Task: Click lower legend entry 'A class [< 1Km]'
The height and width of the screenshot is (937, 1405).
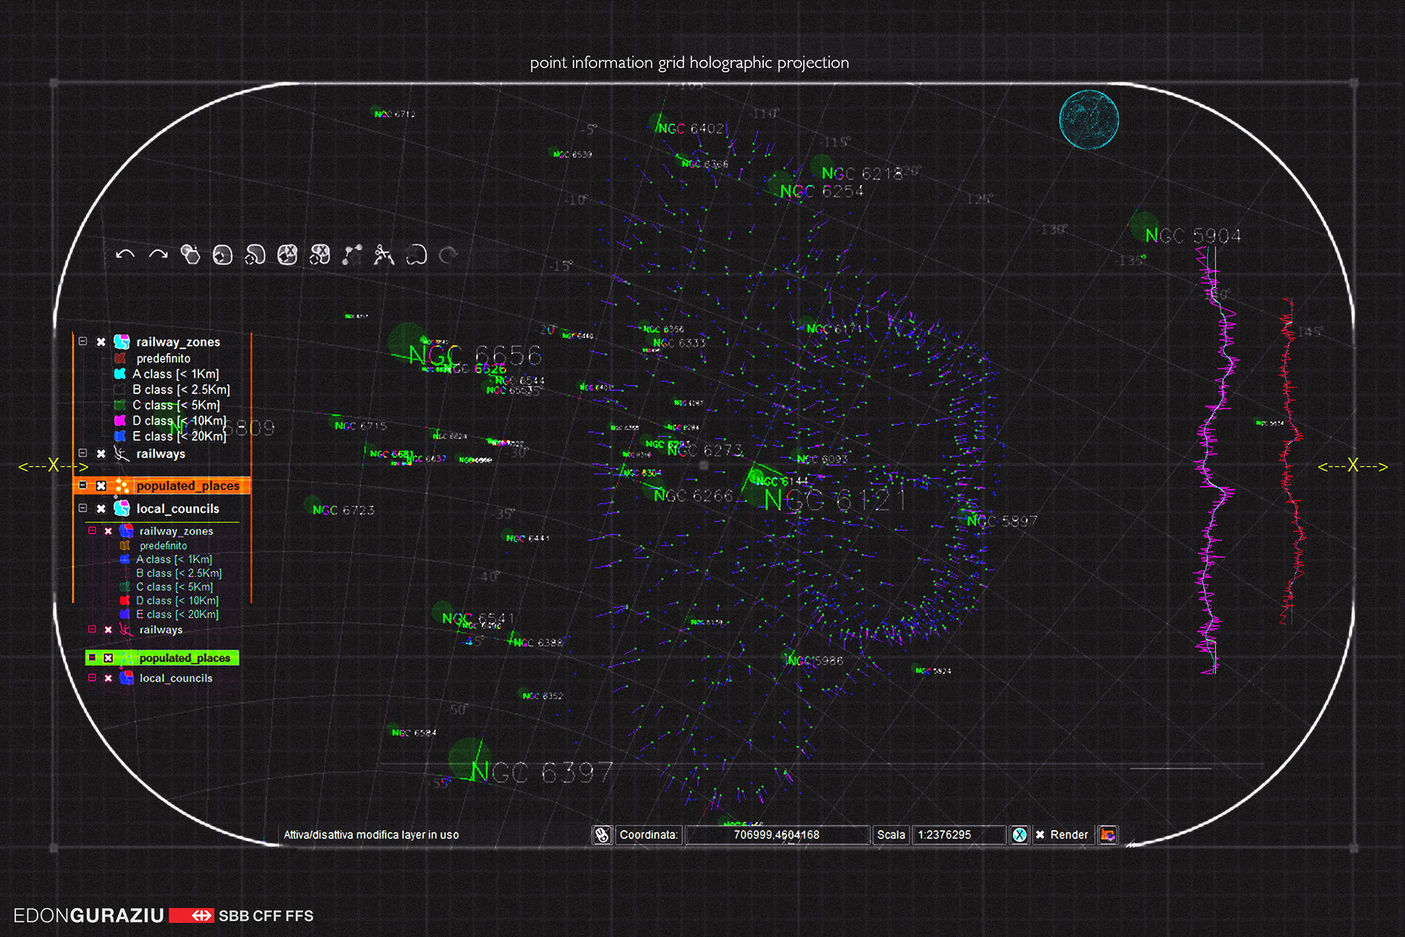Action: pos(174,559)
